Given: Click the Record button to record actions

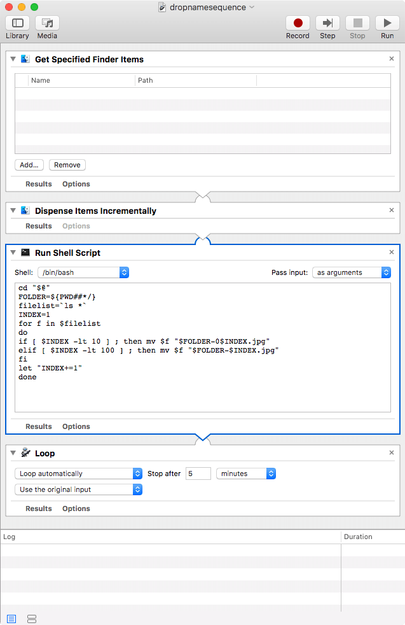Looking at the screenshot, I should pyautogui.click(x=297, y=24).
